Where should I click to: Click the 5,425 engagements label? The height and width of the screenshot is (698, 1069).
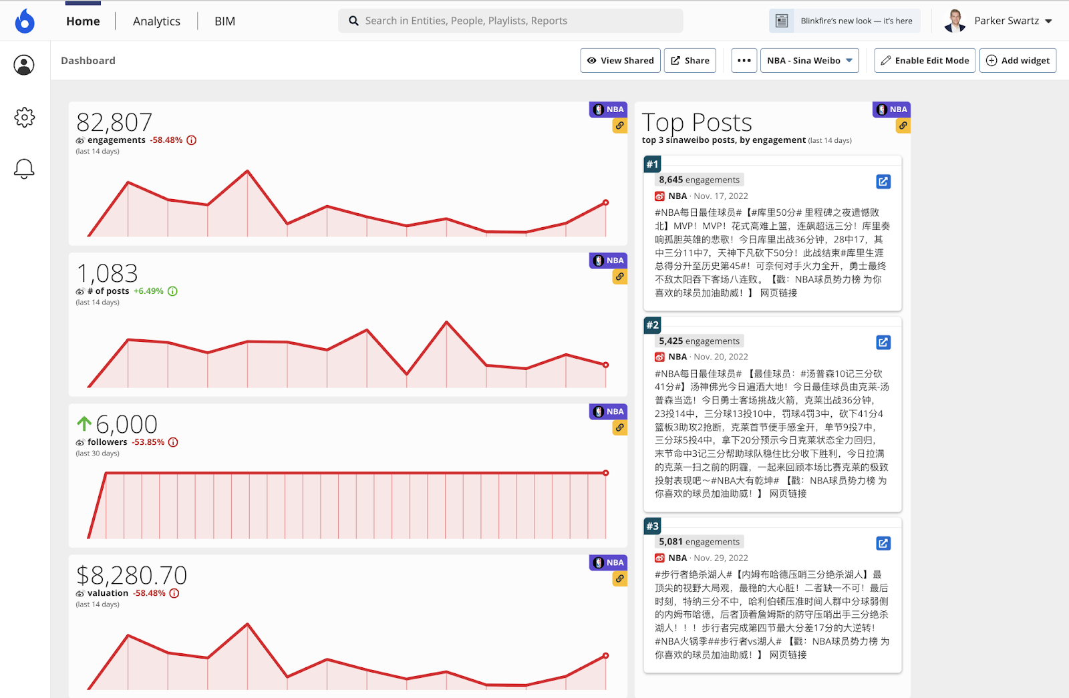click(x=700, y=341)
